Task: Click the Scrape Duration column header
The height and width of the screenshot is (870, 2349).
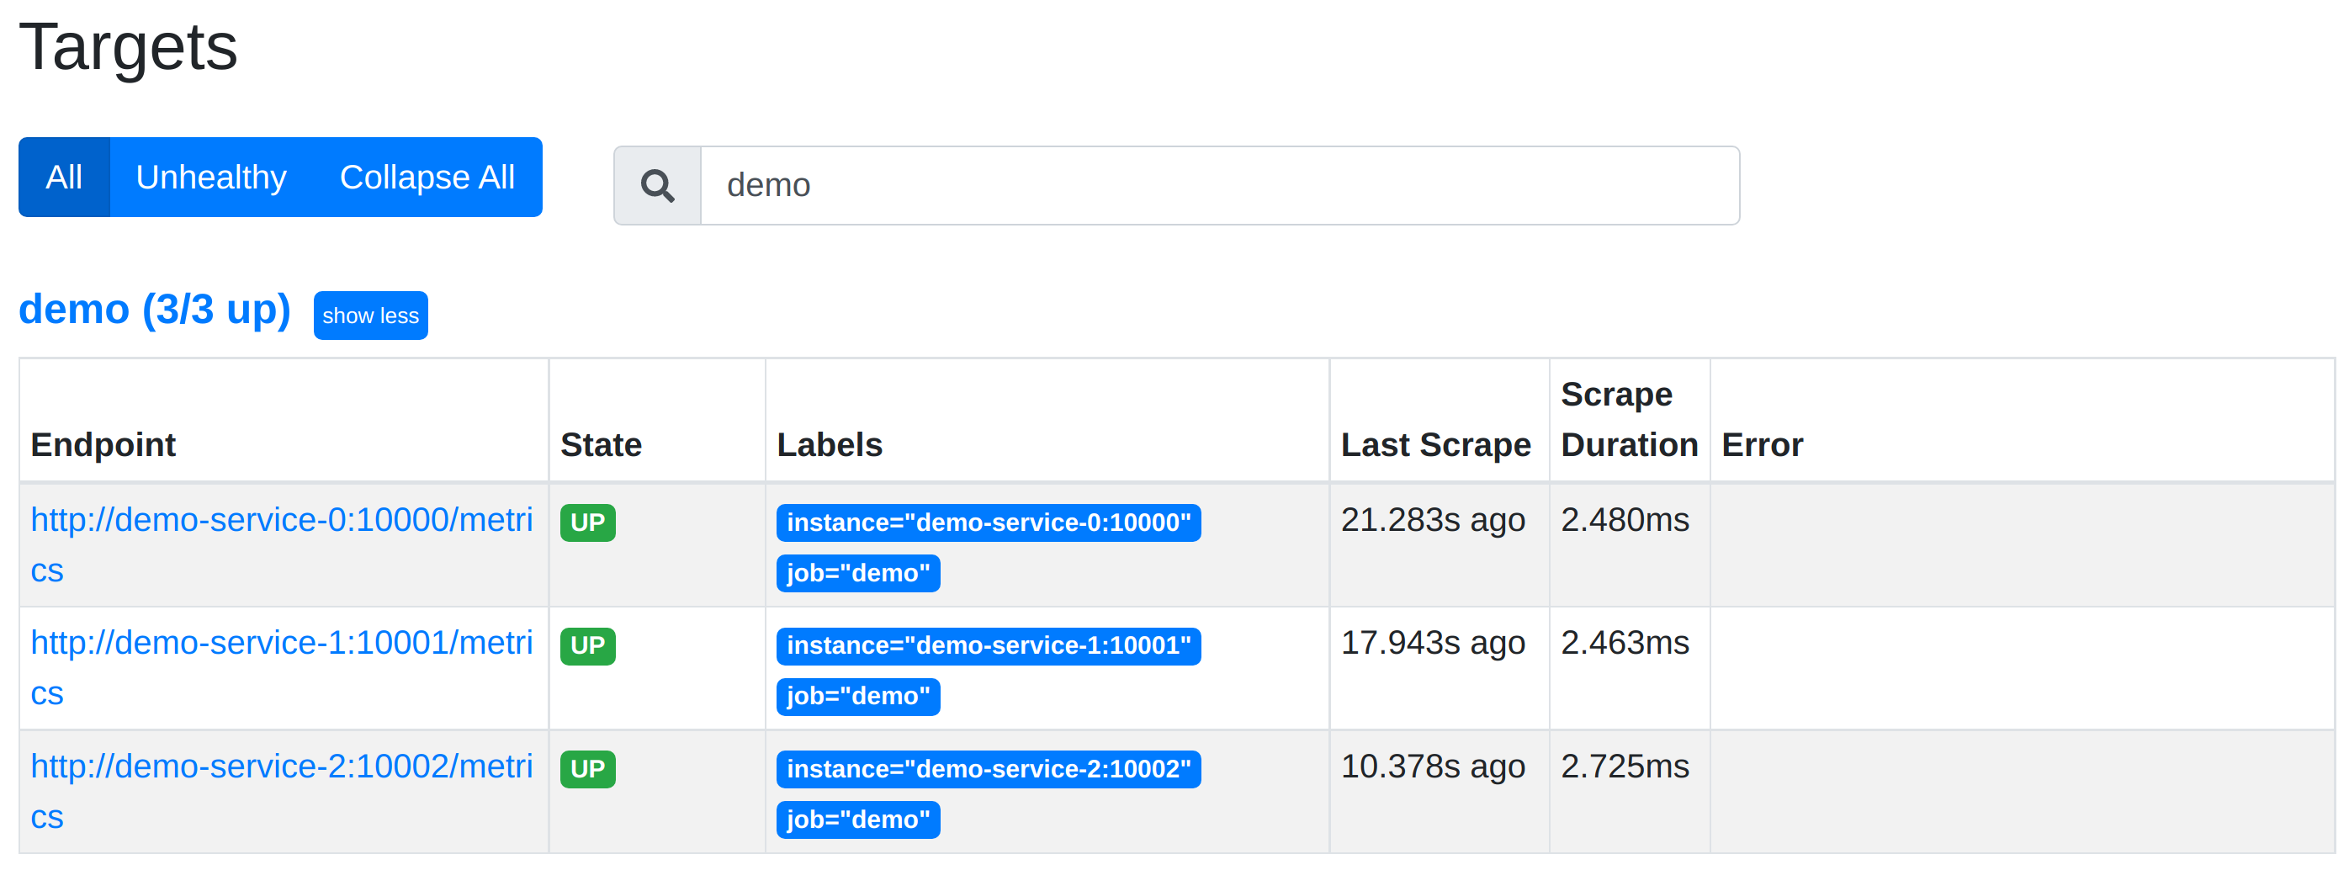Action: point(1628,420)
